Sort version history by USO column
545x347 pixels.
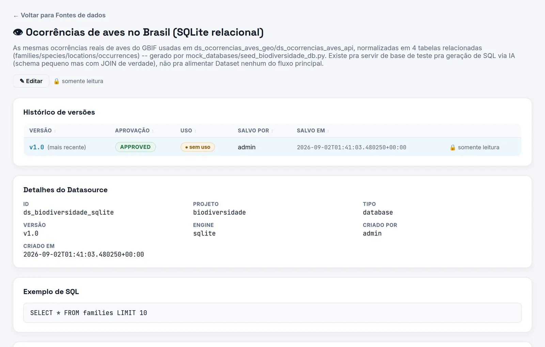188,131
